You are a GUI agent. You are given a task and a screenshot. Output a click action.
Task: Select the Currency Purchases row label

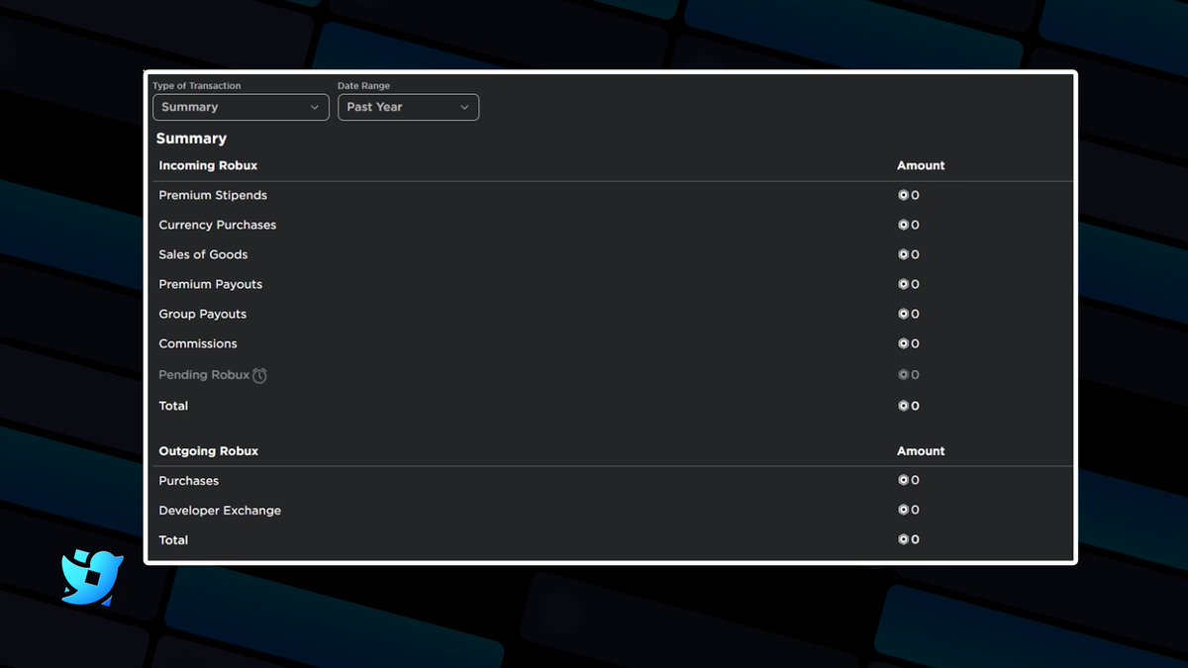(x=218, y=226)
